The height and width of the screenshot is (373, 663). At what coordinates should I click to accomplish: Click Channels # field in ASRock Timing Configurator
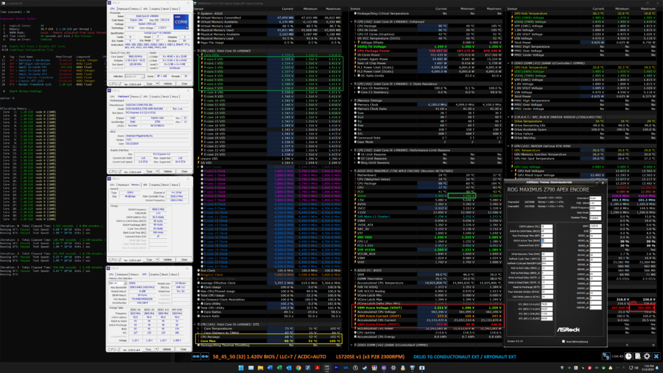click(596, 198)
